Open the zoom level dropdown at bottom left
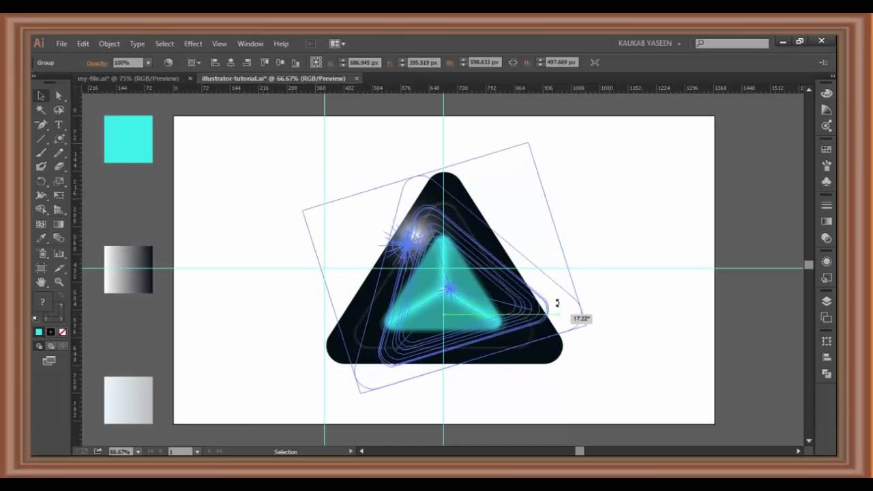Viewport: 873px width, 491px height. (x=138, y=451)
